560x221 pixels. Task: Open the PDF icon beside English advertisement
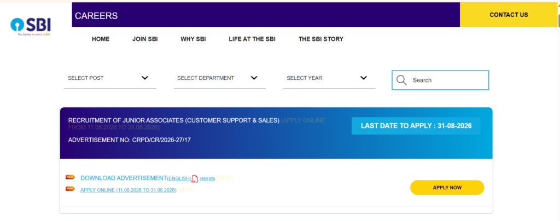(195, 179)
